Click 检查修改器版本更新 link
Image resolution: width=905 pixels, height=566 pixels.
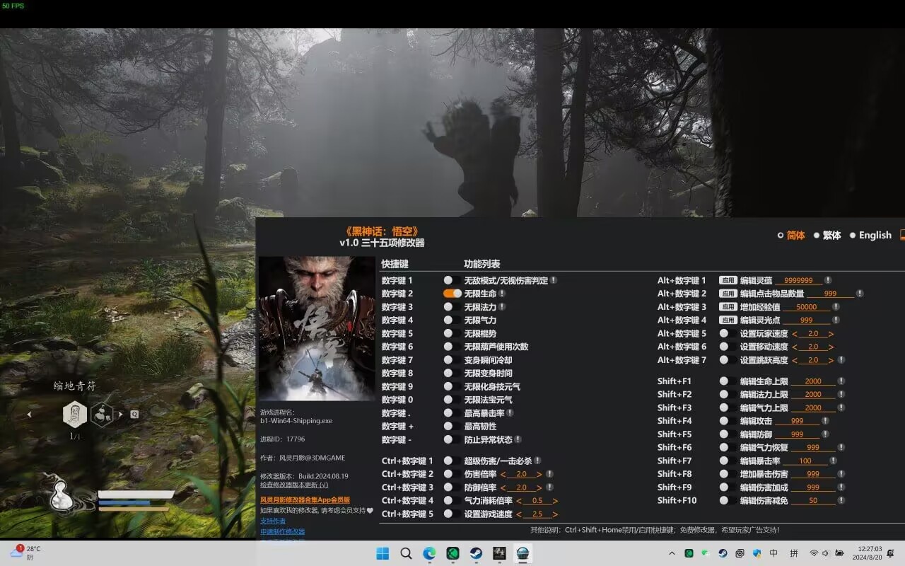[x=294, y=485]
